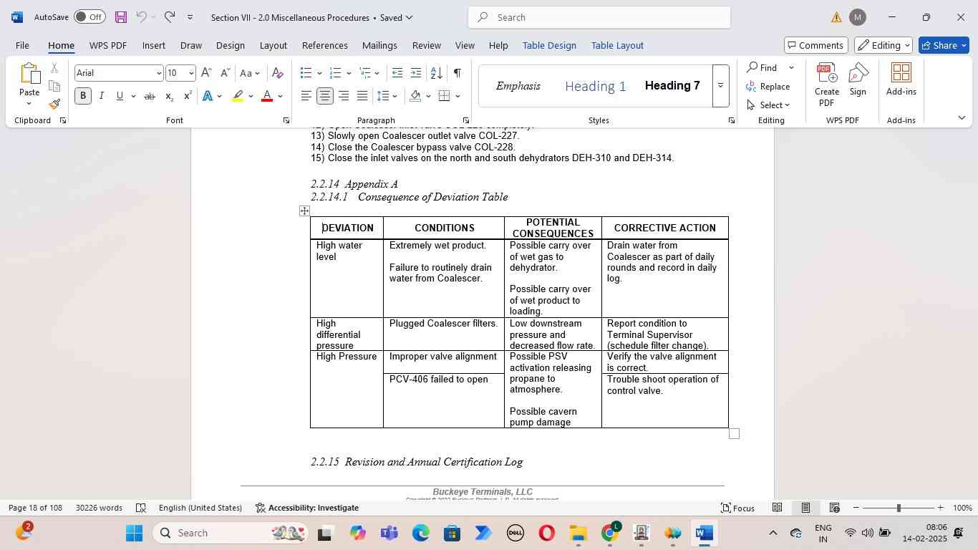Adjust the zoom slider handle
Screen dimensions: 978x550
(899, 508)
